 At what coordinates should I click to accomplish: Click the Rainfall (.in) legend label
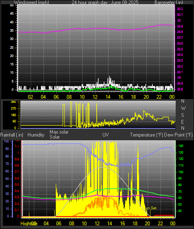click(12, 135)
